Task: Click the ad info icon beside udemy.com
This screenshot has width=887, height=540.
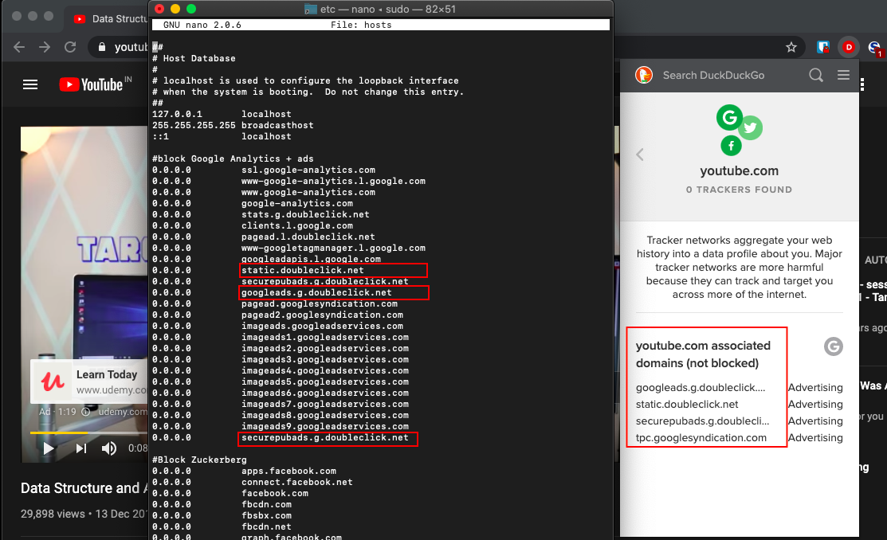Action: point(86,412)
